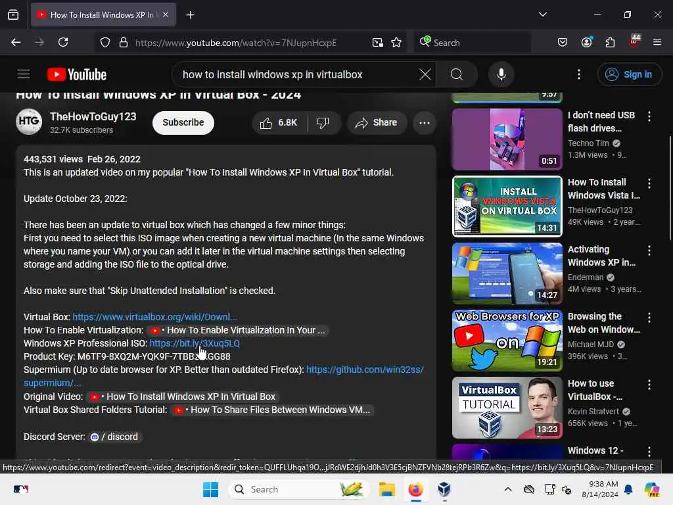Image resolution: width=673 pixels, height=505 pixels.
Task: Clear the YouTube search query
Action: point(425,74)
